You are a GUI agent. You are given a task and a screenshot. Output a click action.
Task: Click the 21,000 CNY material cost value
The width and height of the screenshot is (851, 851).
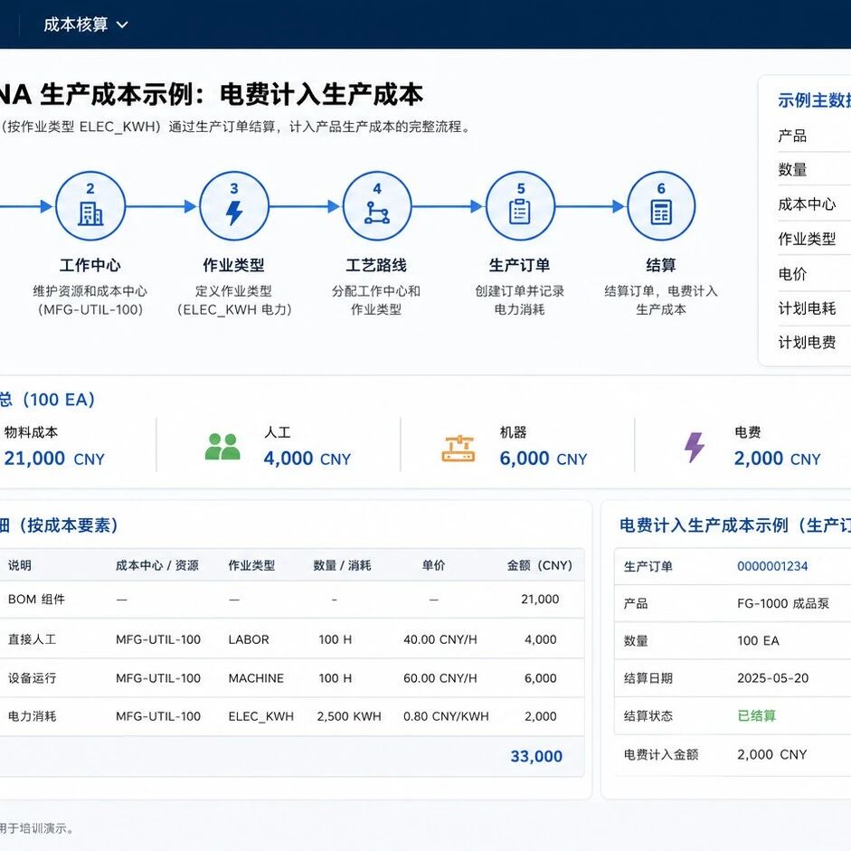[x=54, y=459]
